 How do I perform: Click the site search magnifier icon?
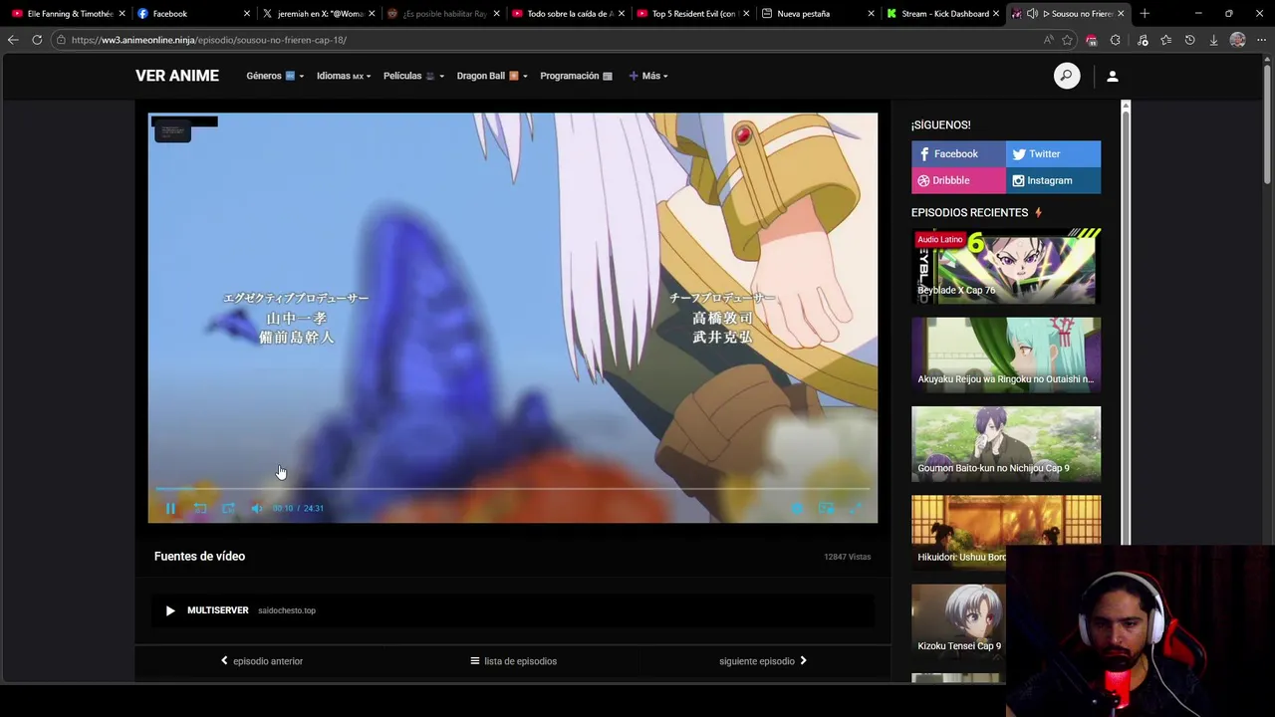[1067, 76]
